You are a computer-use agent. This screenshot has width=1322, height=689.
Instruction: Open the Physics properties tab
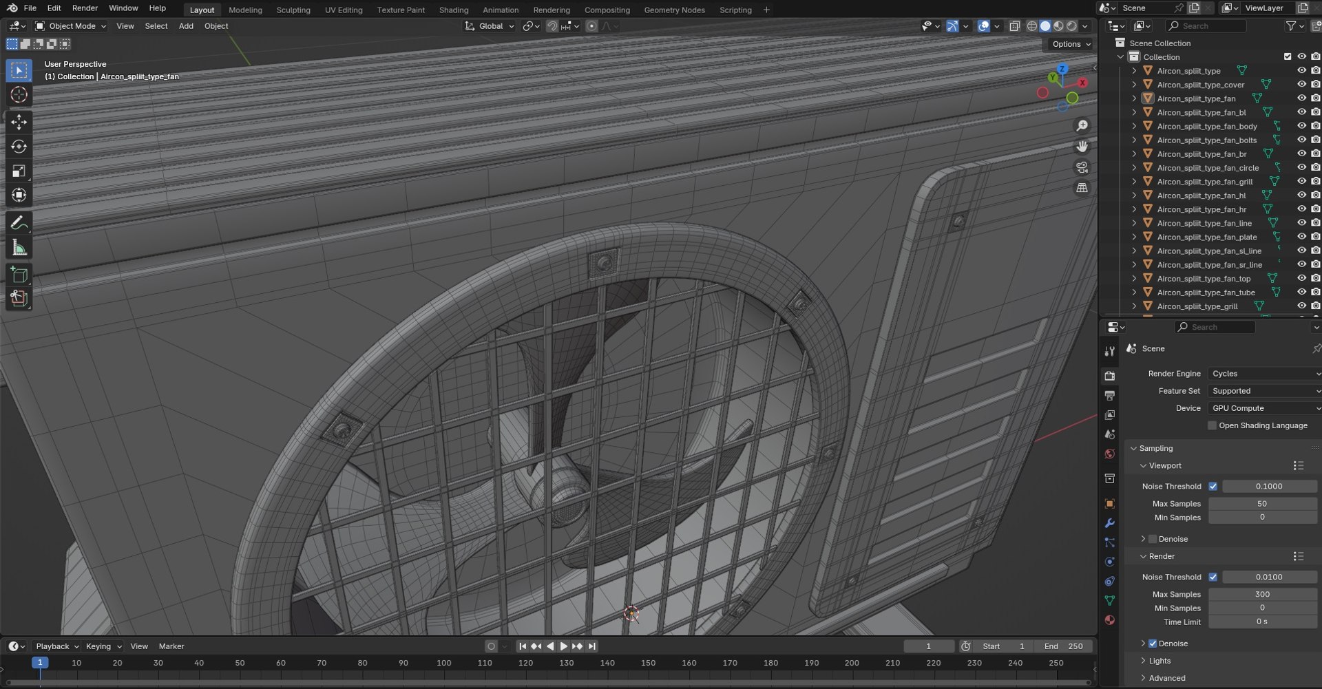click(x=1109, y=562)
